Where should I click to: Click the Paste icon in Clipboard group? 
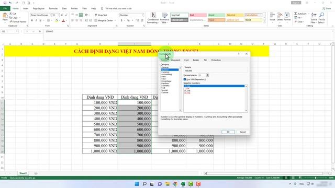[x=5, y=15]
